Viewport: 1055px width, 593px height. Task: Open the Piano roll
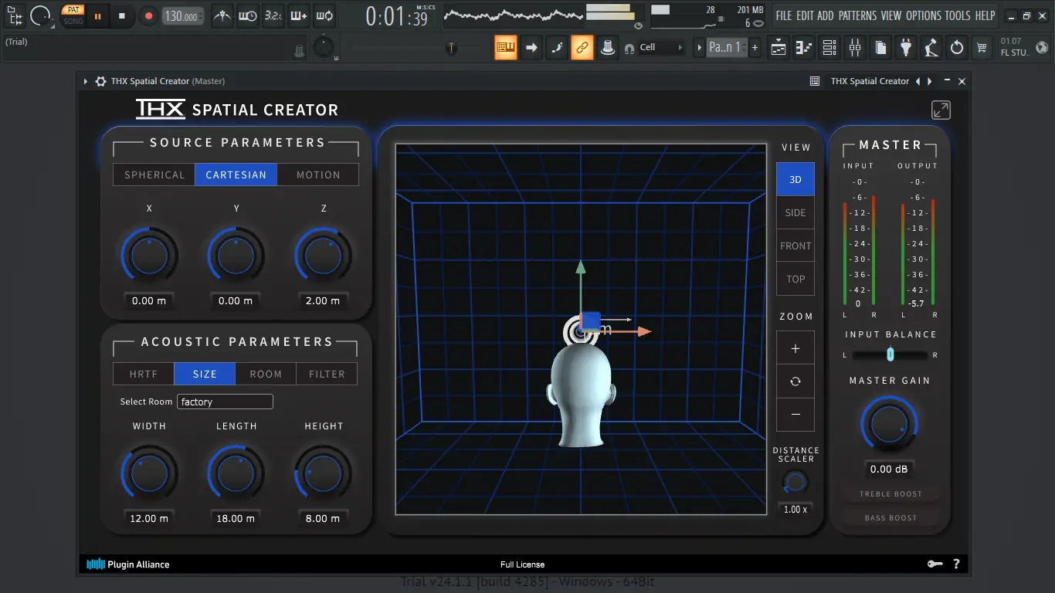point(803,48)
